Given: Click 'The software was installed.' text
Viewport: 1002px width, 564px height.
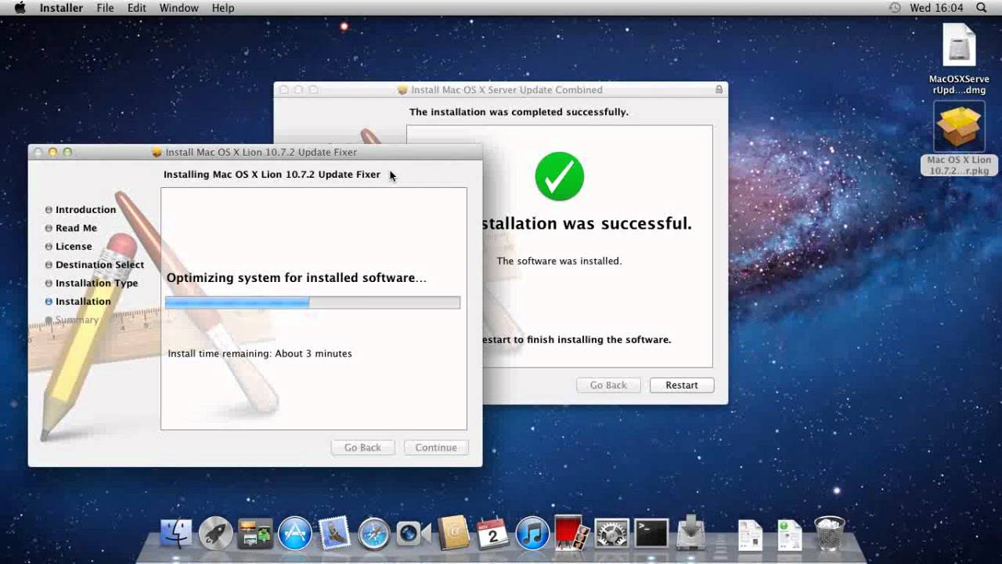Looking at the screenshot, I should (x=559, y=261).
